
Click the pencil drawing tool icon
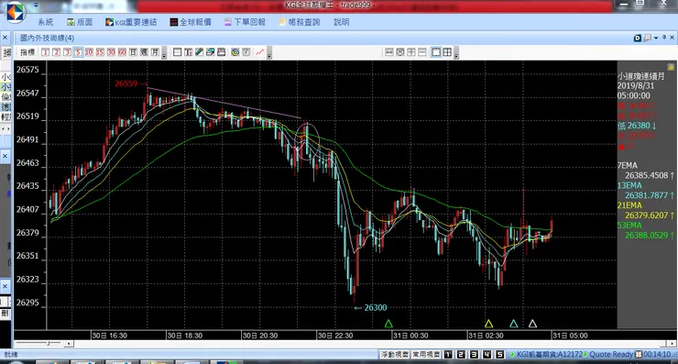200,52
